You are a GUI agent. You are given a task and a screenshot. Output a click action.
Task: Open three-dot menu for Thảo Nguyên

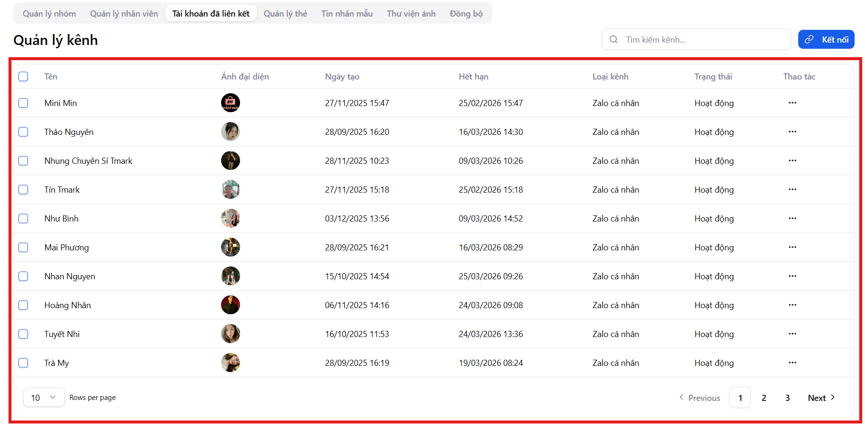coord(792,132)
